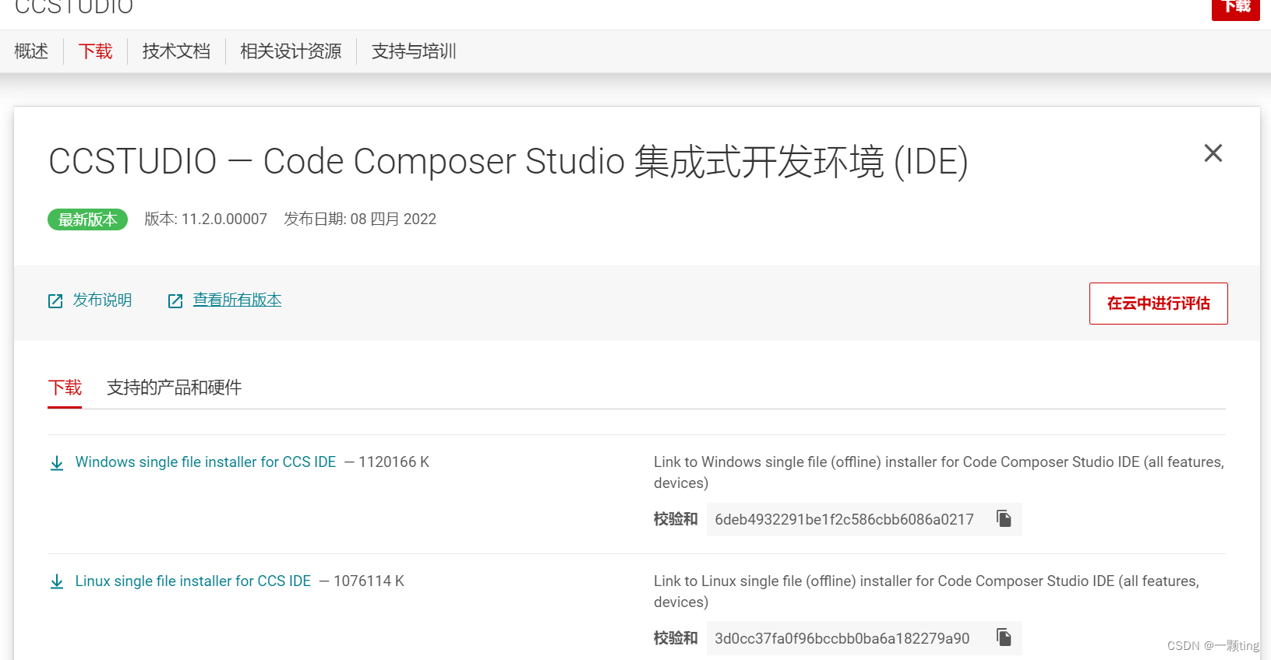1271x660 pixels.
Task: Copy the Linux installer checksum
Action: 1004,637
